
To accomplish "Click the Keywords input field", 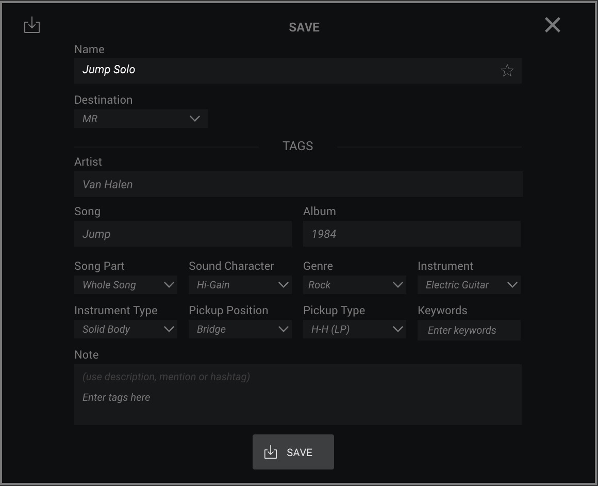I will 469,330.
